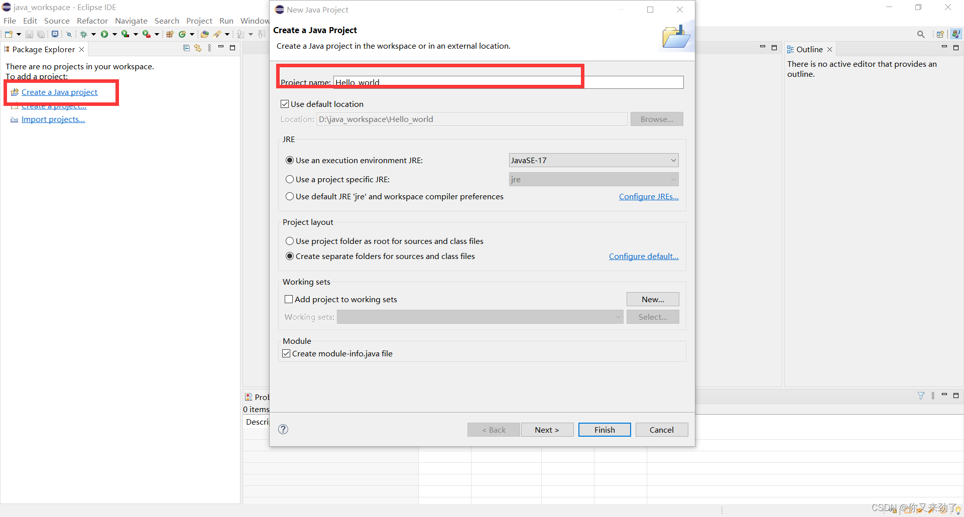Toggle Create module-info.java file checkbox
This screenshot has width=964, height=517.
click(286, 353)
